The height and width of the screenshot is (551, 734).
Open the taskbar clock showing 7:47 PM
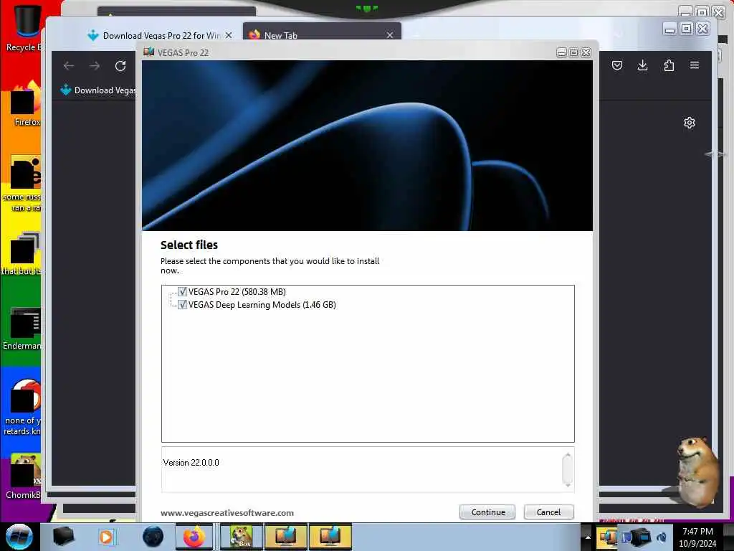click(697, 537)
